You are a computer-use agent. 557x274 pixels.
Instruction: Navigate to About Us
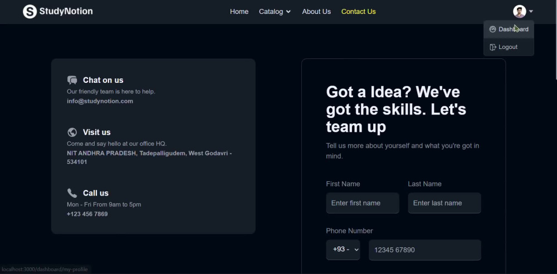click(316, 12)
